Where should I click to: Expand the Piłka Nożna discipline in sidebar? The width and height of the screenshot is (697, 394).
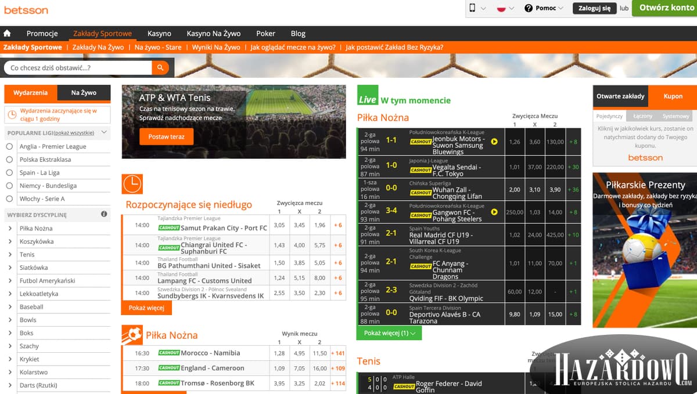tap(10, 229)
